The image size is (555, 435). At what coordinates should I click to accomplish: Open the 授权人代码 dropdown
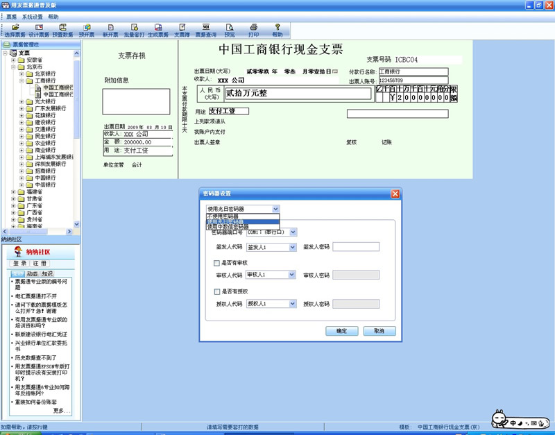(293, 304)
